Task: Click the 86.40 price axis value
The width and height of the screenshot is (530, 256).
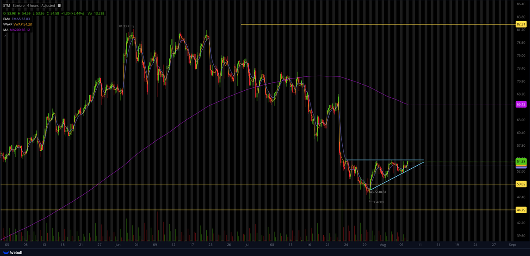Action: (x=520, y=4)
